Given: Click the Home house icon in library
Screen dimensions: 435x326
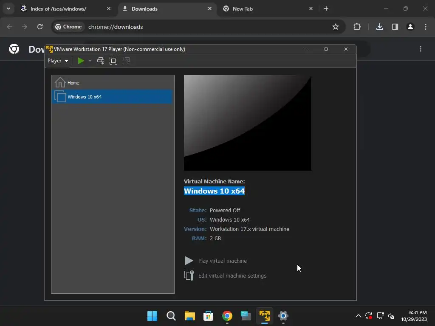Looking at the screenshot, I should pos(60,82).
